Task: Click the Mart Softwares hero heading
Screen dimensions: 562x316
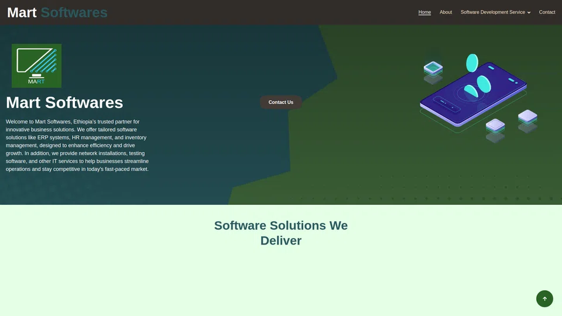Action: (x=64, y=102)
